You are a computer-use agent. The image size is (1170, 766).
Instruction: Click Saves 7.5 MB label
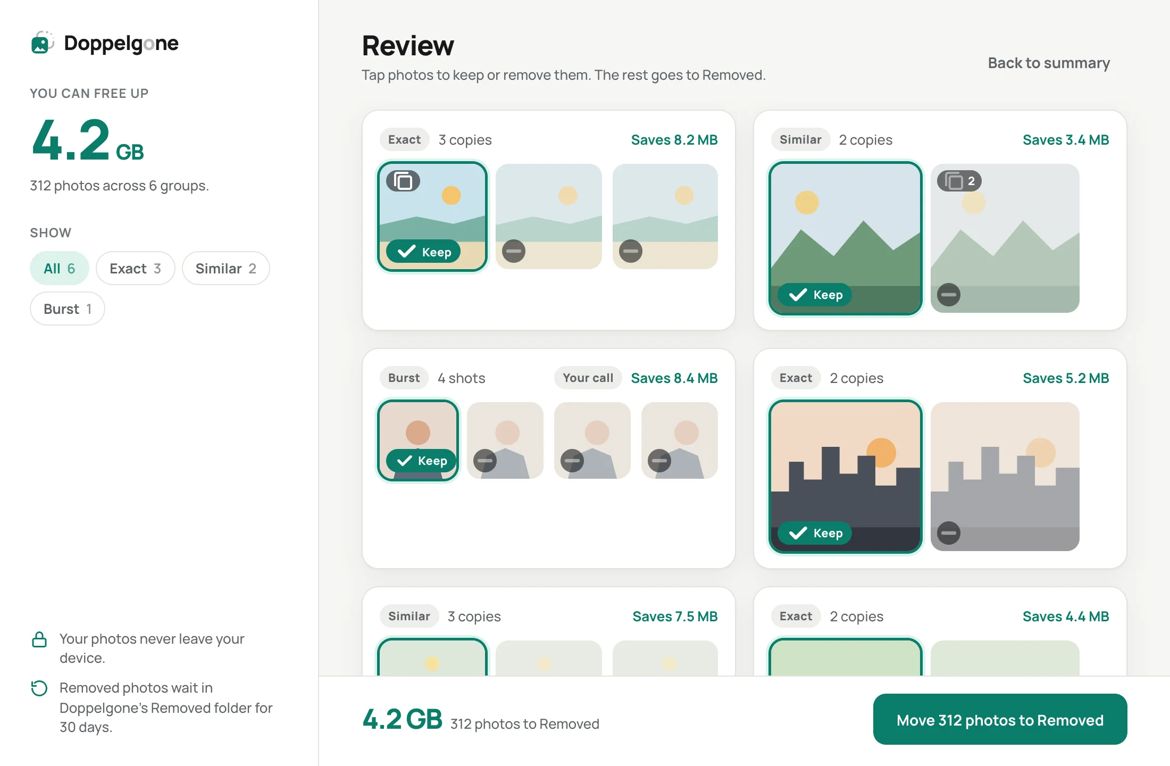[x=675, y=616]
